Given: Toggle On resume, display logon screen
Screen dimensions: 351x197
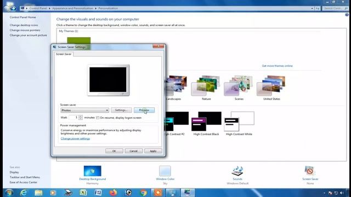Looking at the screenshot, I should 98,118.
